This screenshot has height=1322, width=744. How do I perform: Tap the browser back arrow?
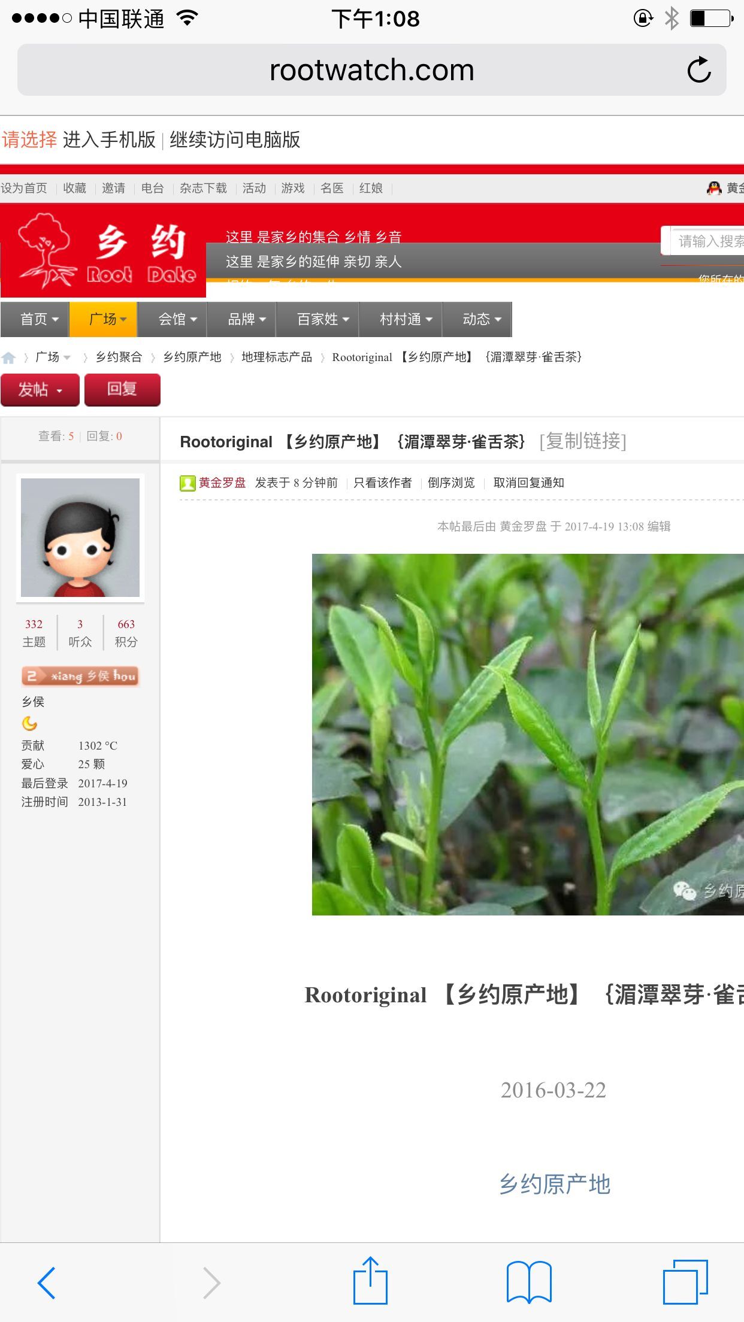(x=46, y=1282)
